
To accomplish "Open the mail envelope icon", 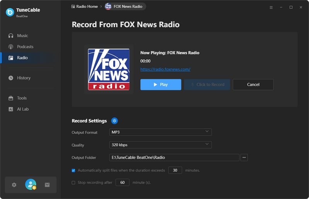I will [47, 185].
